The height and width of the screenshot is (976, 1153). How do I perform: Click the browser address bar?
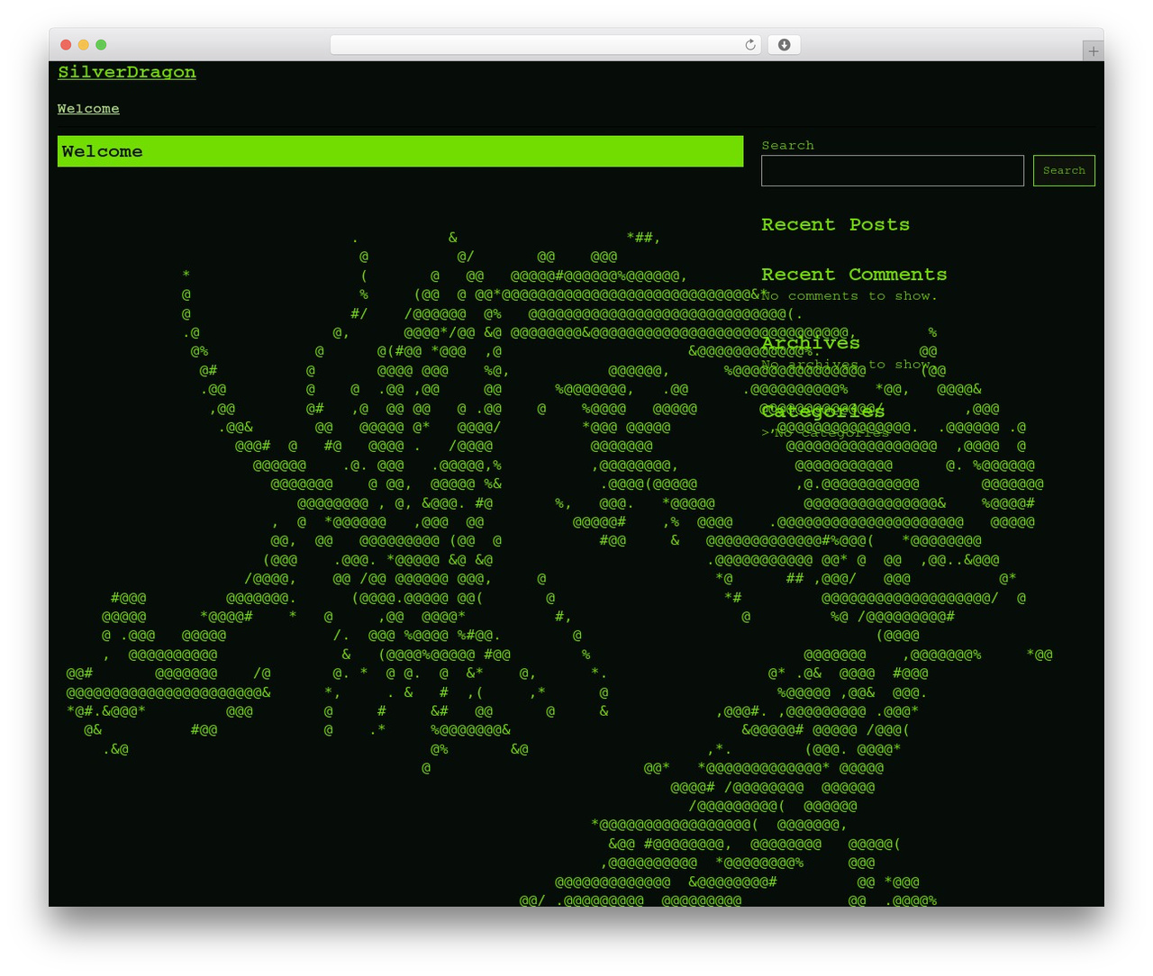[x=546, y=45]
